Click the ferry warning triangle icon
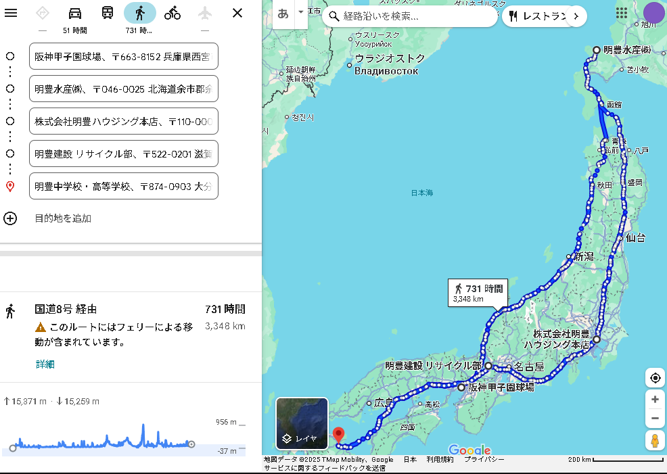This screenshot has width=667, height=474. (x=41, y=327)
